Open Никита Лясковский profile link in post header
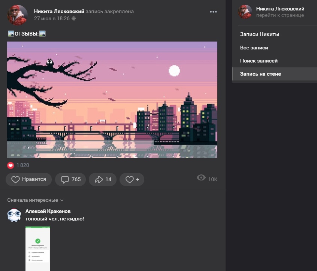317x271 pixels. click(59, 12)
